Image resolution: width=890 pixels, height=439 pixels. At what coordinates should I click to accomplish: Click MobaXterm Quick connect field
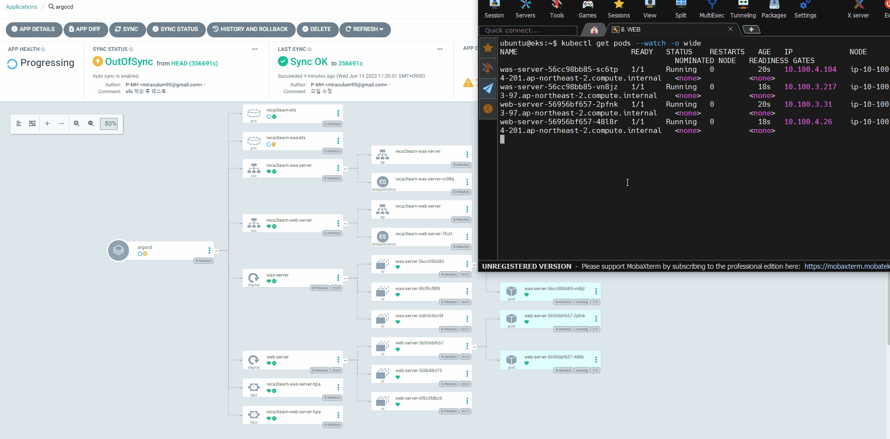coord(529,30)
